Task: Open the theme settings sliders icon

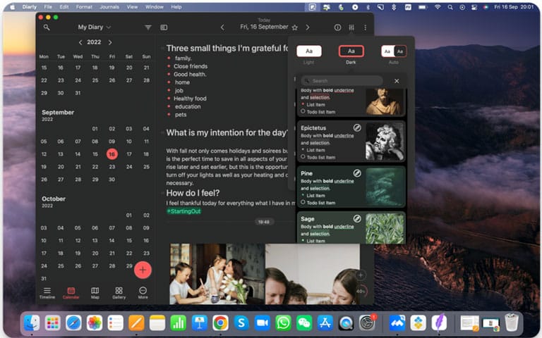Action: (x=351, y=27)
